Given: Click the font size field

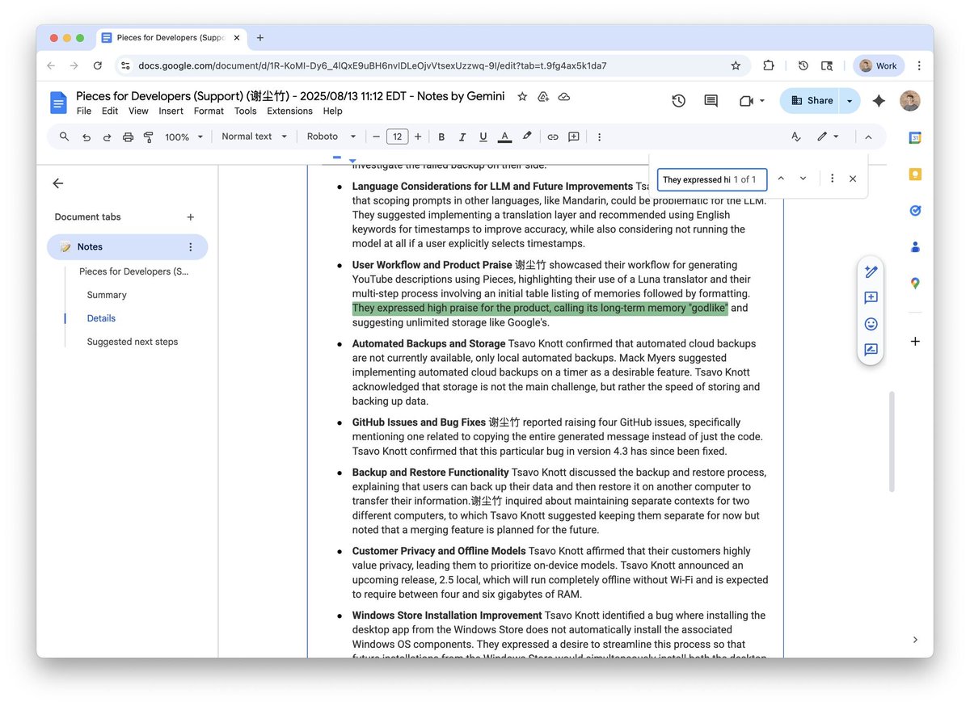Looking at the screenshot, I should (397, 137).
